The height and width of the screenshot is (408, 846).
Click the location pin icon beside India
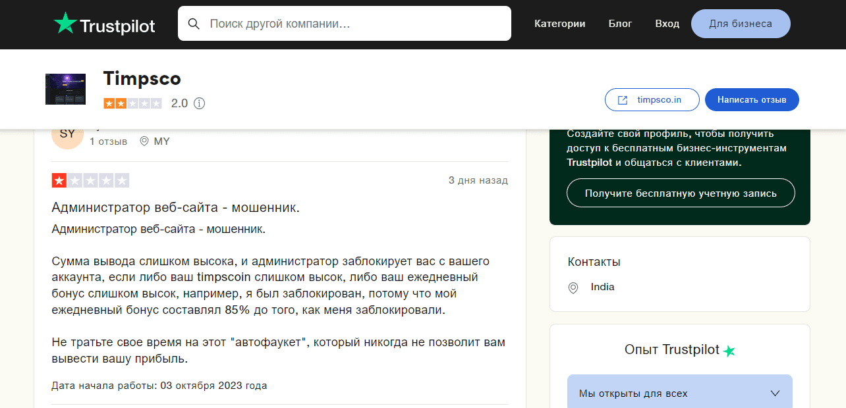click(573, 288)
